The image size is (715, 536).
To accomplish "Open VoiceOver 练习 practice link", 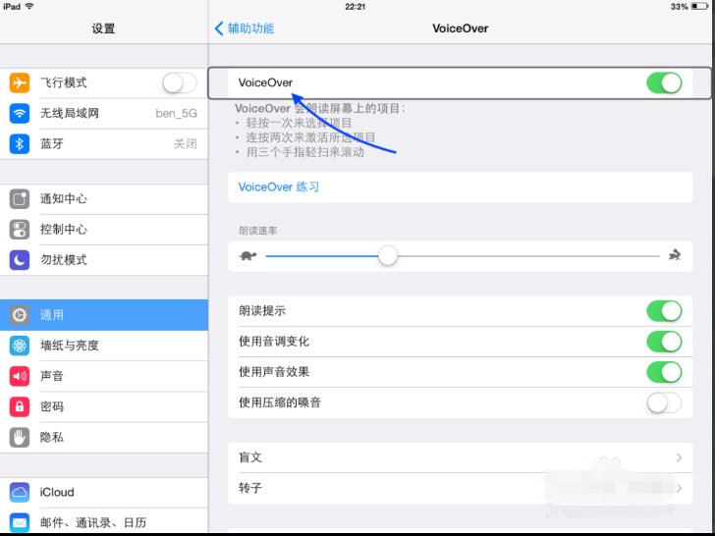I will tap(279, 187).
